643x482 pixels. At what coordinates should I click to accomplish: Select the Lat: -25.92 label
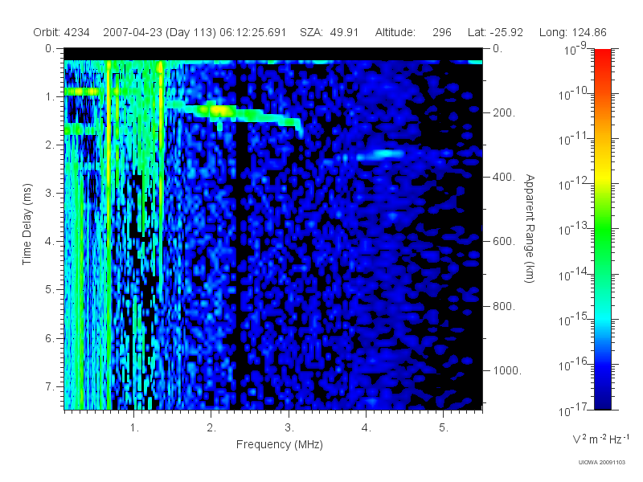pyautogui.click(x=495, y=32)
